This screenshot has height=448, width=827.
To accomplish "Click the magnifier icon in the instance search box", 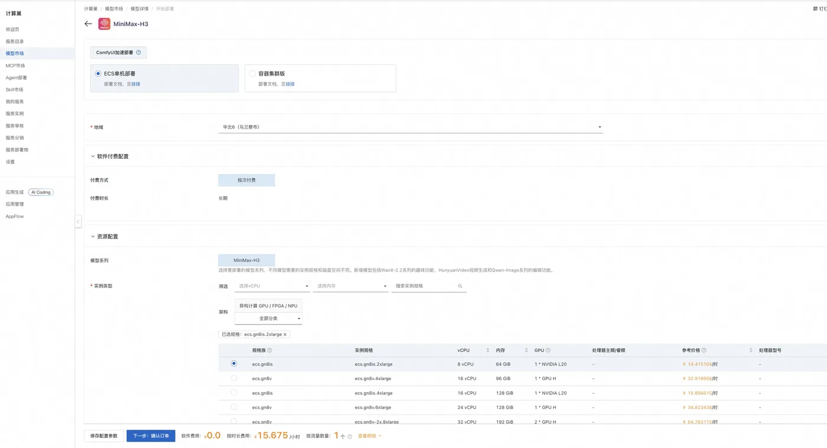I will pos(460,286).
